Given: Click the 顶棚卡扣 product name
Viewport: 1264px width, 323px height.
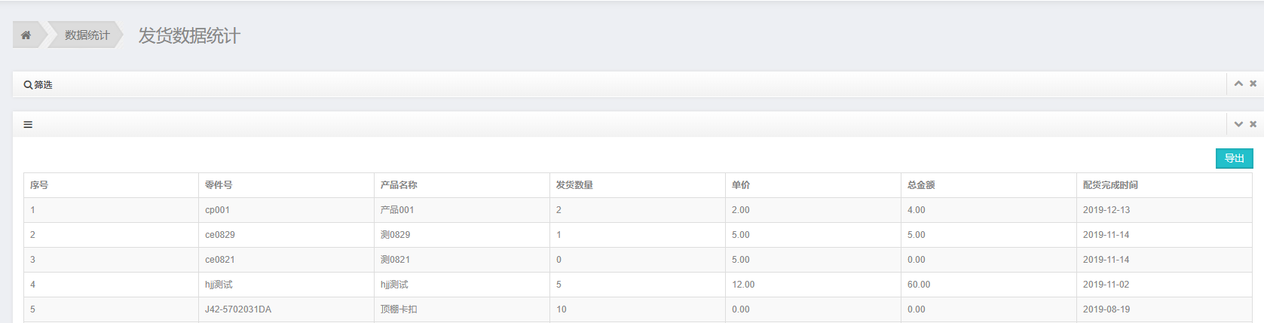Looking at the screenshot, I should (399, 309).
